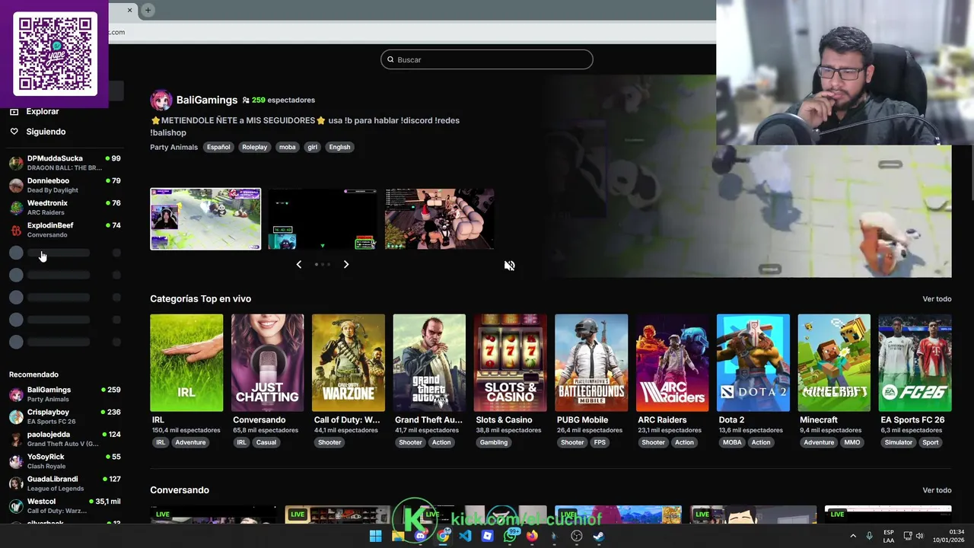Open YoSoyRick avatar in Recomendado list

click(x=16, y=461)
